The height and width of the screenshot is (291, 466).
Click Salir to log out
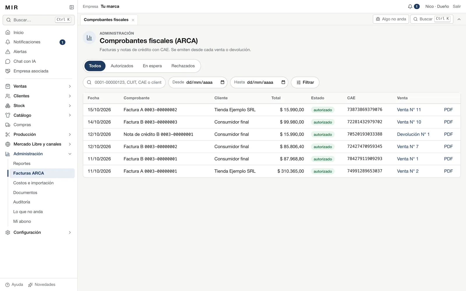coord(457,6)
